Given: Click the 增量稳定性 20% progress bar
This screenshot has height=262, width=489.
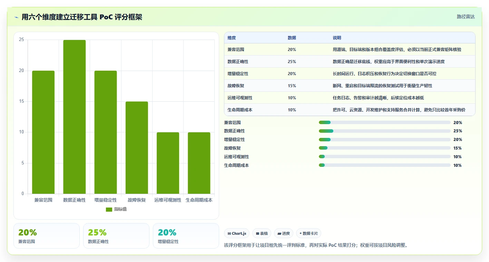Looking at the screenshot, I should pos(385,140).
